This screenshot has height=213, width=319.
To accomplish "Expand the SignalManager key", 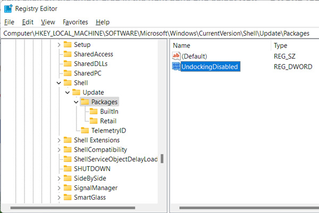I will [59, 188].
